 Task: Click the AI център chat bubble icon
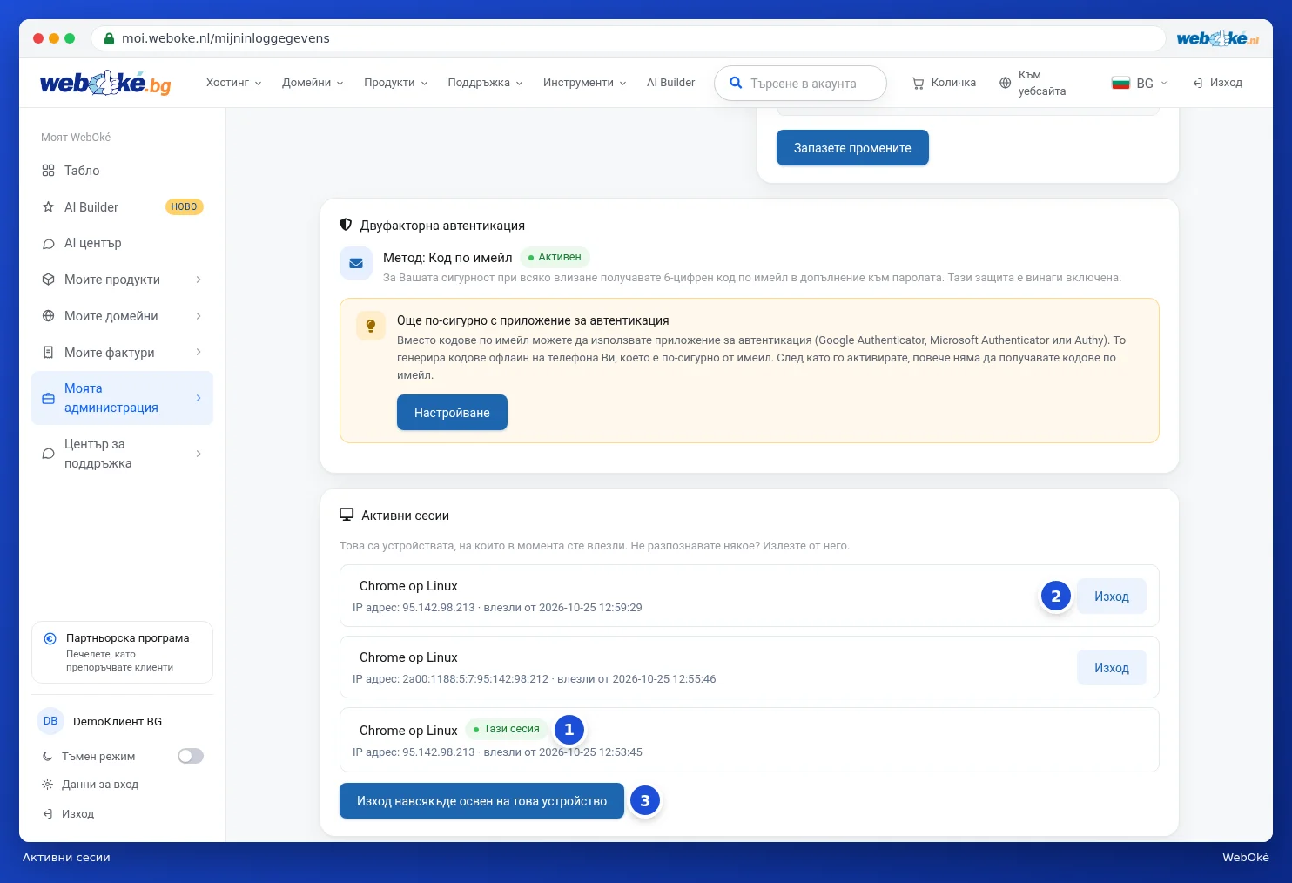pyautogui.click(x=48, y=244)
